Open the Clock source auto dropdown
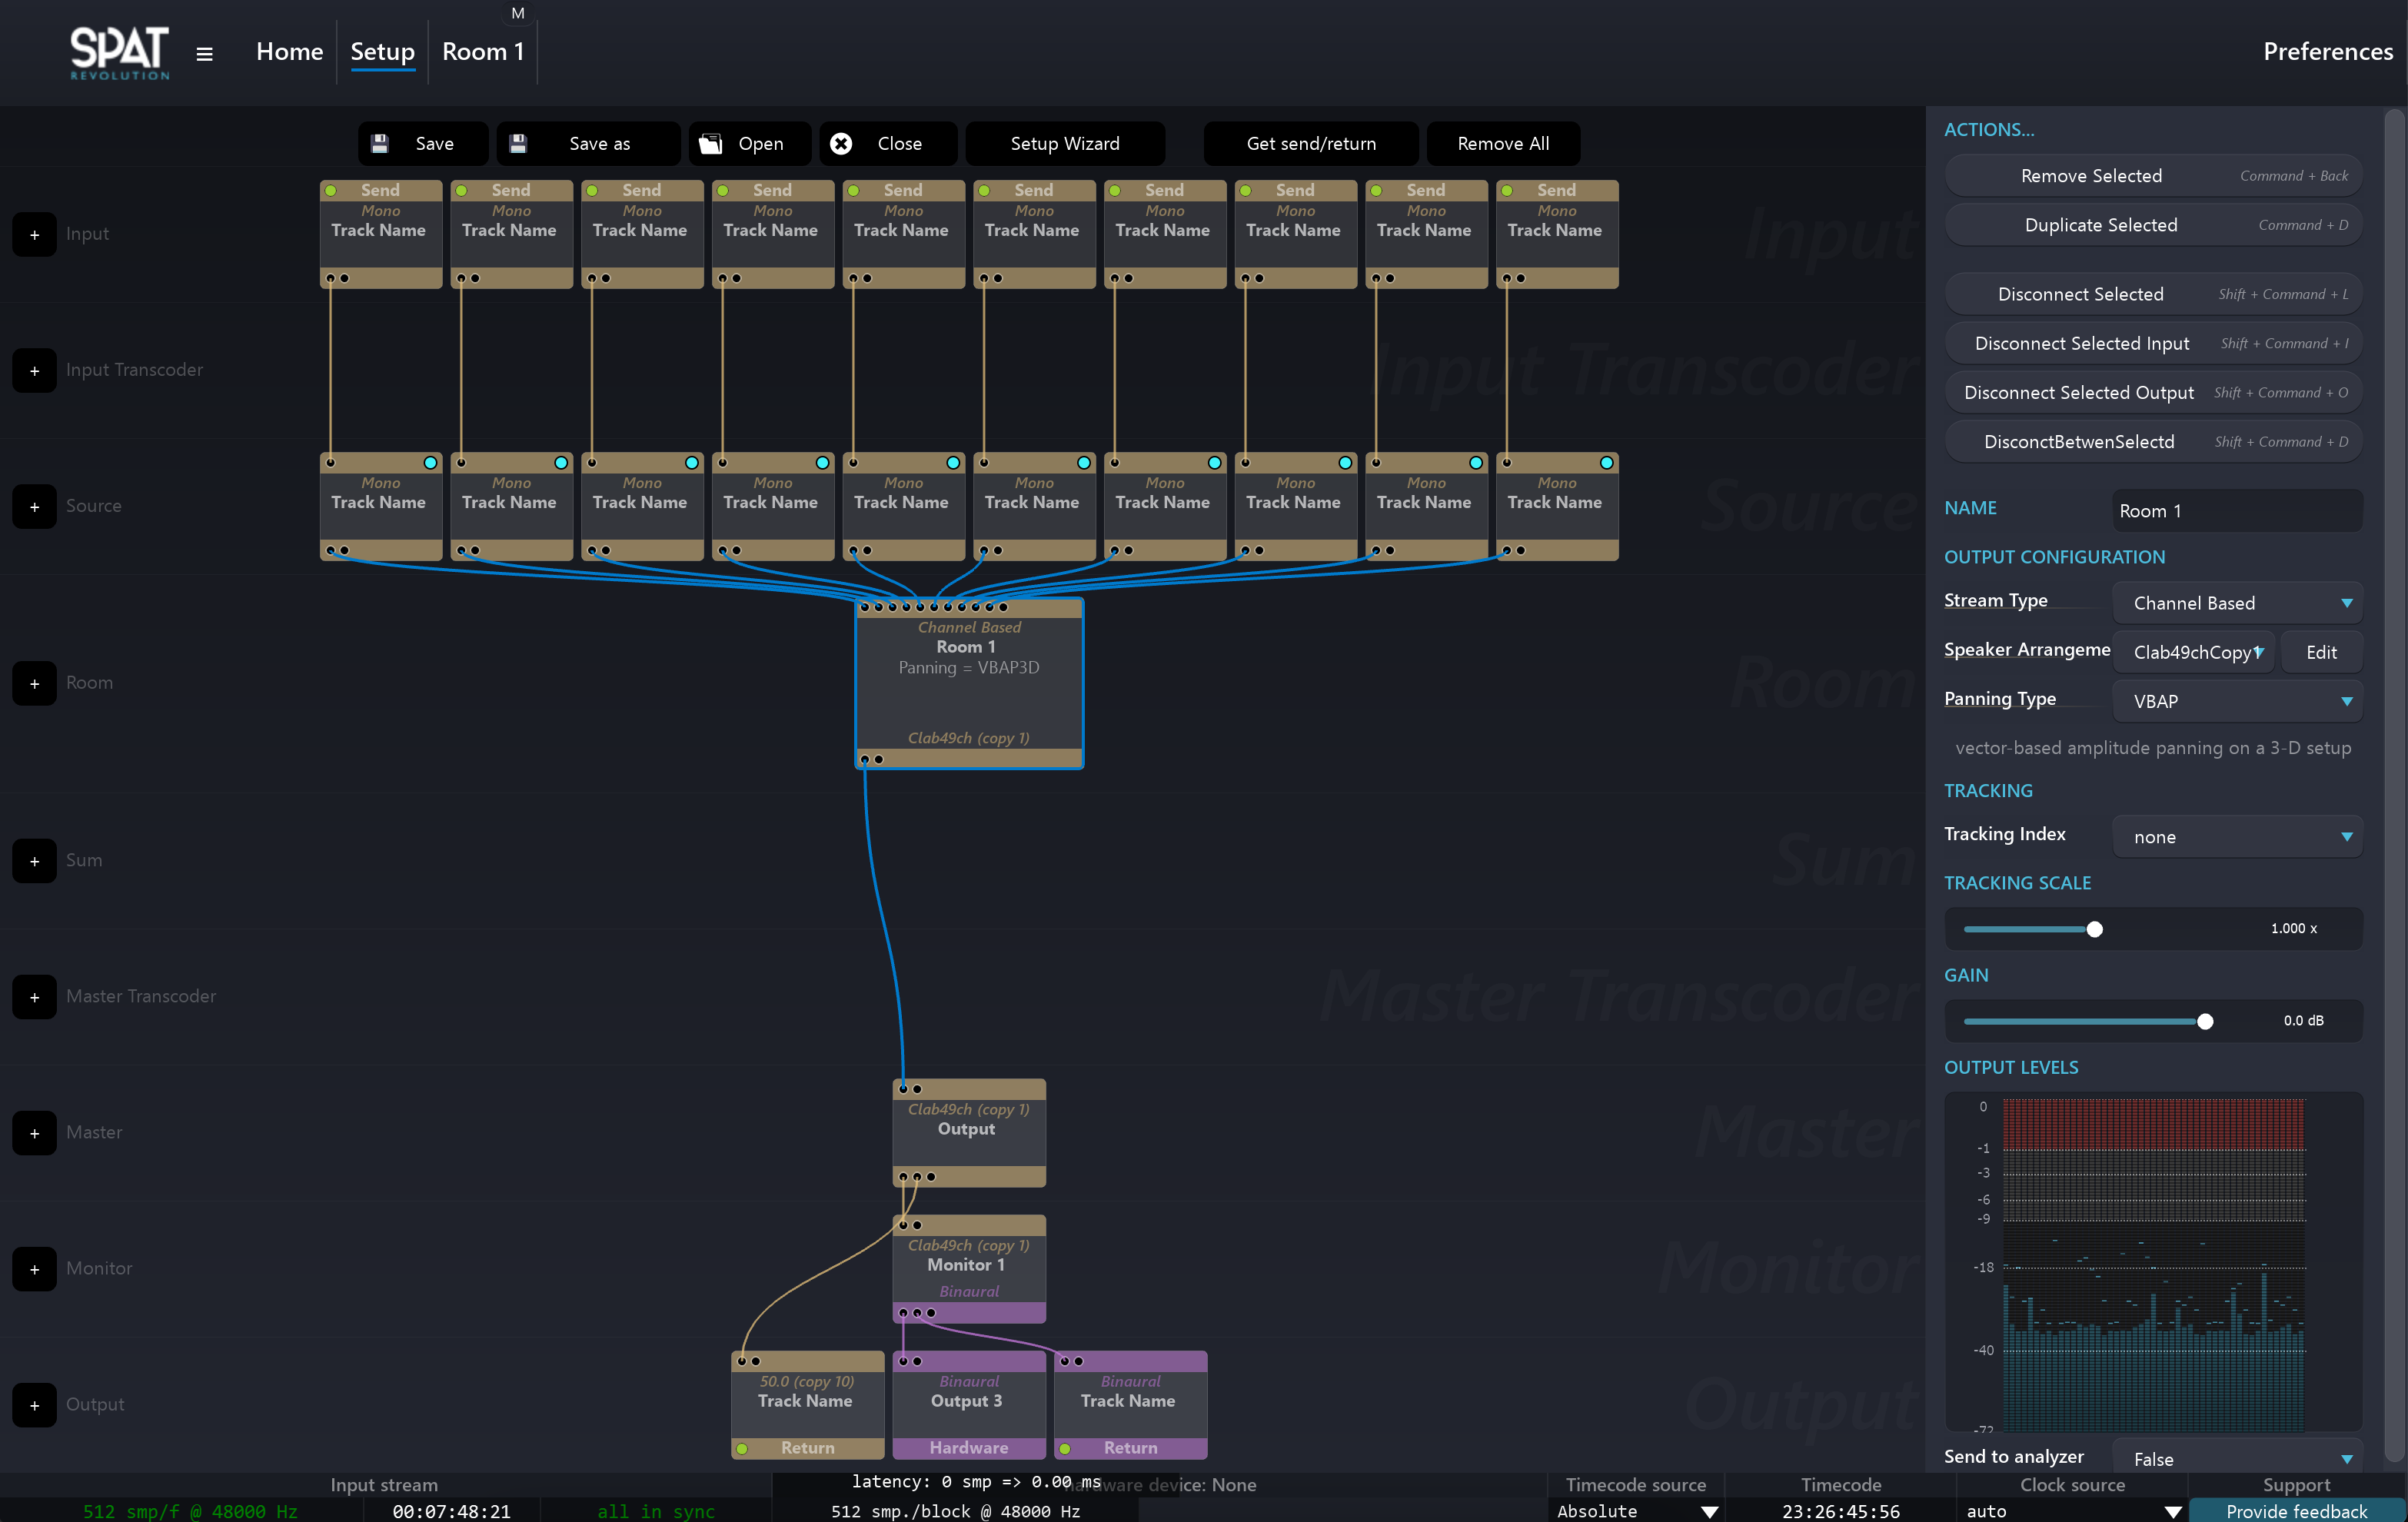 pos(2072,1511)
